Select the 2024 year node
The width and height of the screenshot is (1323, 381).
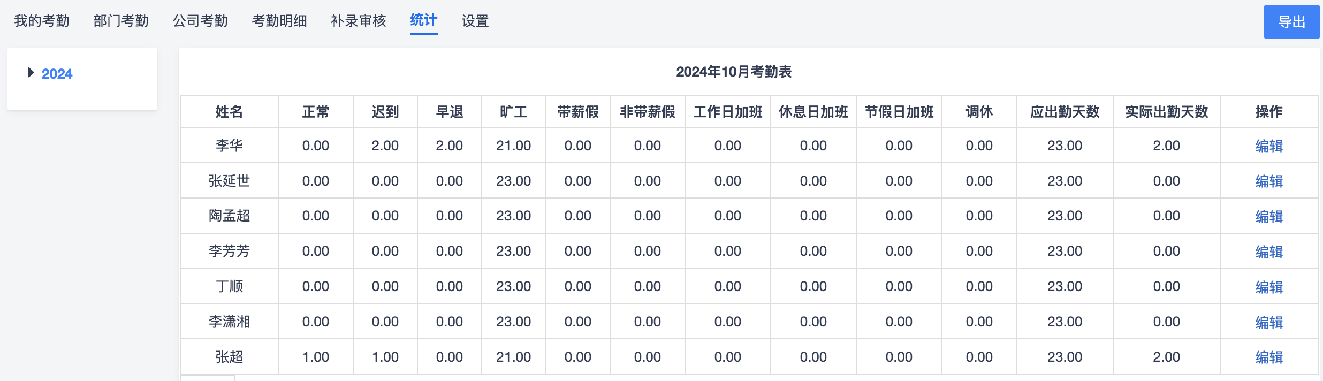[57, 74]
